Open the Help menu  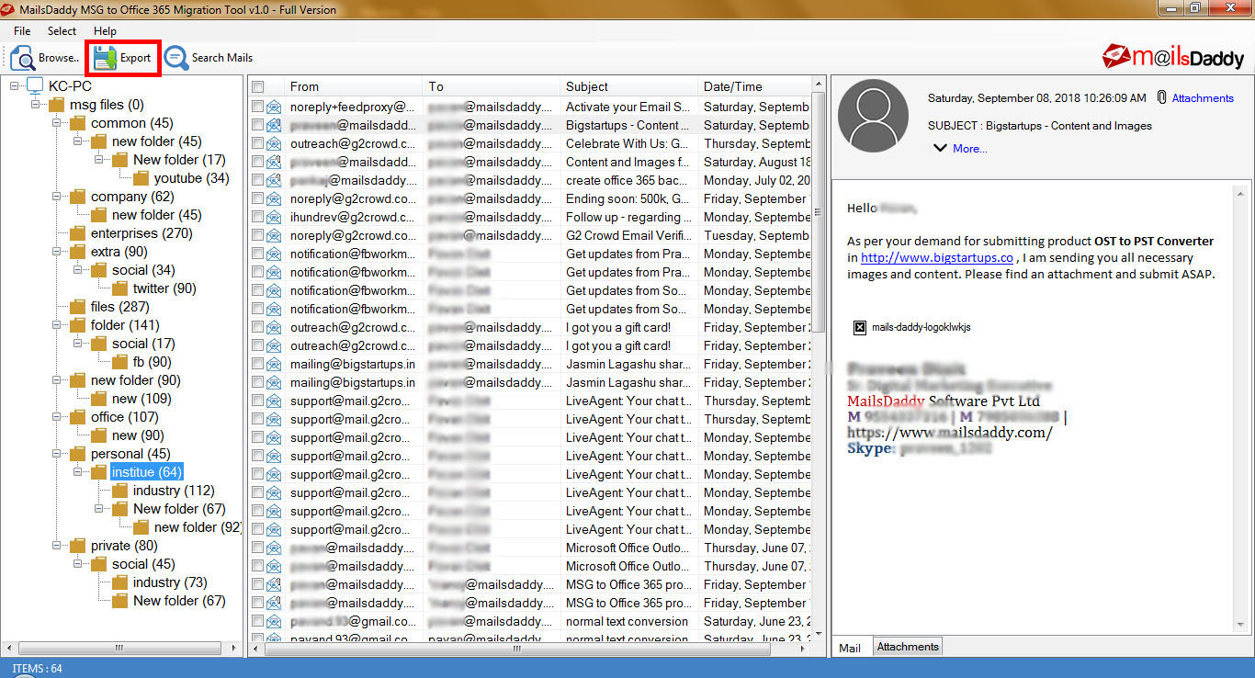click(x=106, y=31)
